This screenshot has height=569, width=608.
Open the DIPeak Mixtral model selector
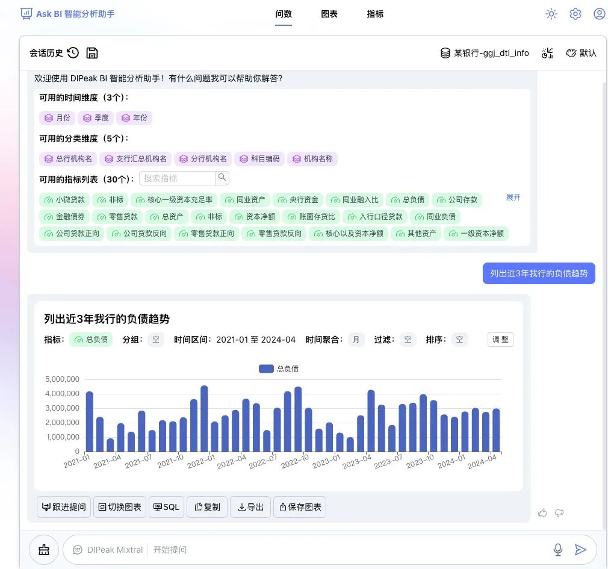[108, 550]
